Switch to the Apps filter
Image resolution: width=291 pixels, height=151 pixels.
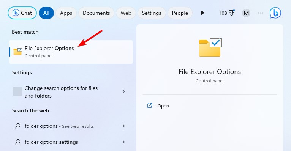pyautogui.click(x=66, y=13)
